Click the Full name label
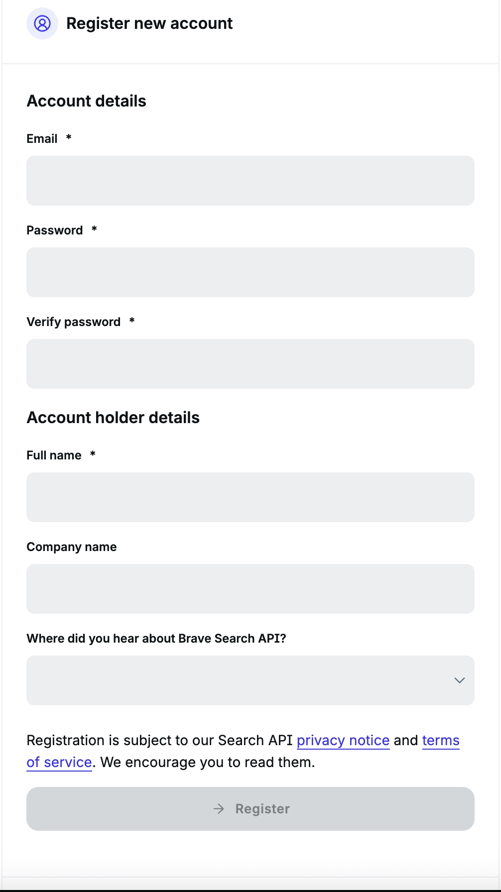Viewport: 501px width, 892px height. (54, 455)
